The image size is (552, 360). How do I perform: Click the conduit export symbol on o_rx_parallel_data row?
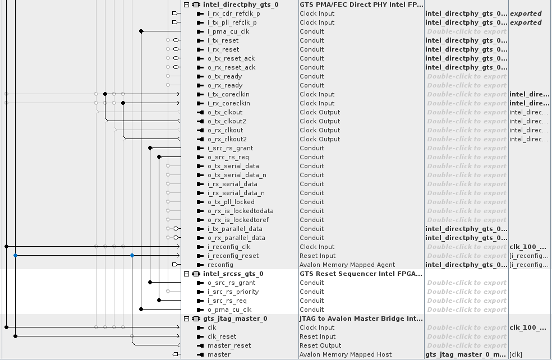176,238
